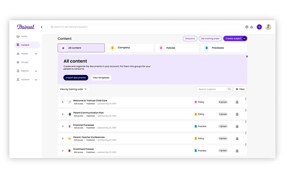Image resolution: width=285 pixels, height=178 pixels.
Task: Expand the Account chevron
Action: (36, 79)
